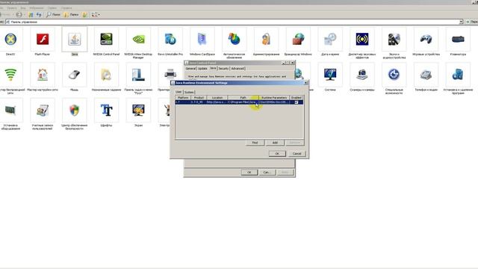The height and width of the screenshot is (269, 478).
Task: Click Cancel in the Java Control Panel window
Action: pos(267,173)
